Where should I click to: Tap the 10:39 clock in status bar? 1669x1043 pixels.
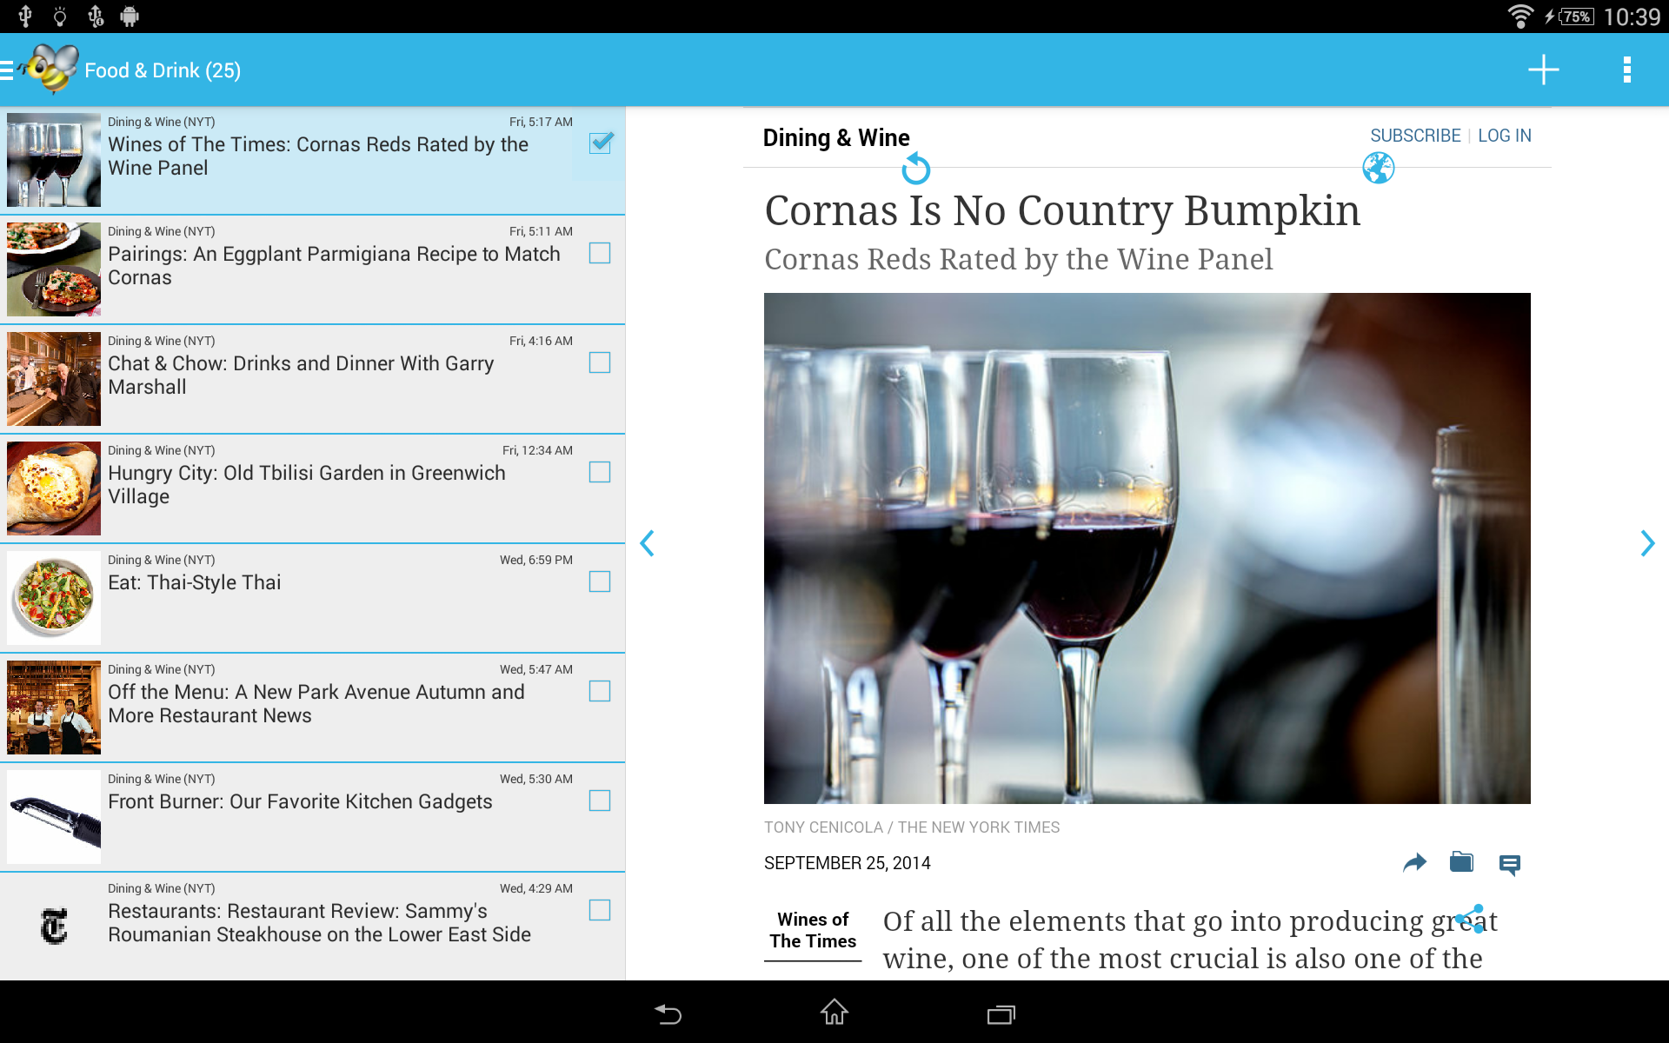pos(1632,17)
